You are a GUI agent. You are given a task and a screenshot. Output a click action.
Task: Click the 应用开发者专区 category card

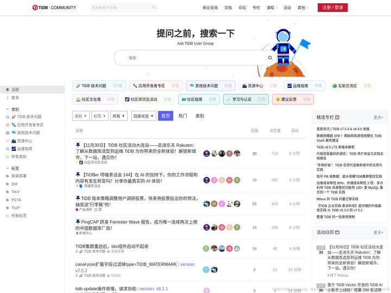156,86
